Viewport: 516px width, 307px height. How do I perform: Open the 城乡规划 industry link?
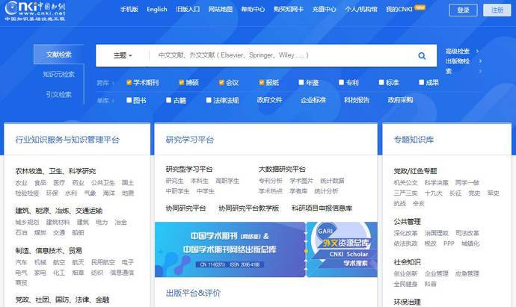(x=27, y=223)
